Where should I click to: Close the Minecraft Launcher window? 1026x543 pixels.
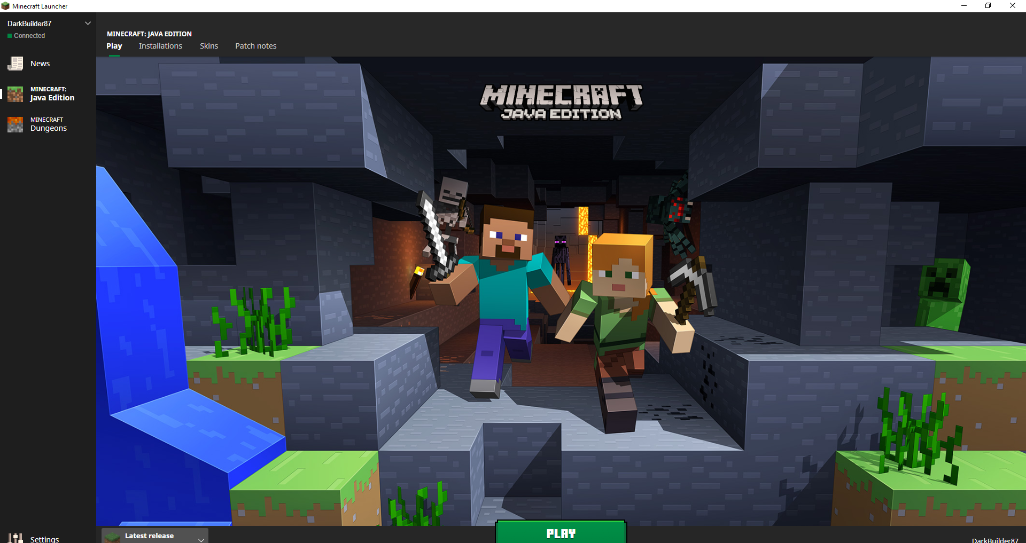pos(1013,6)
